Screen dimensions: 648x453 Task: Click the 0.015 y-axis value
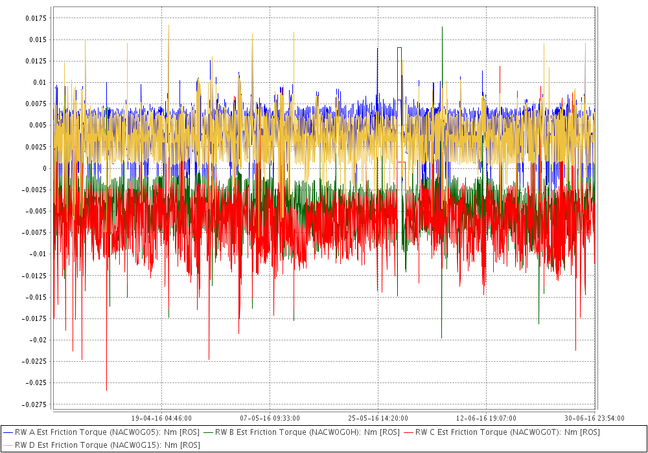coord(38,39)
